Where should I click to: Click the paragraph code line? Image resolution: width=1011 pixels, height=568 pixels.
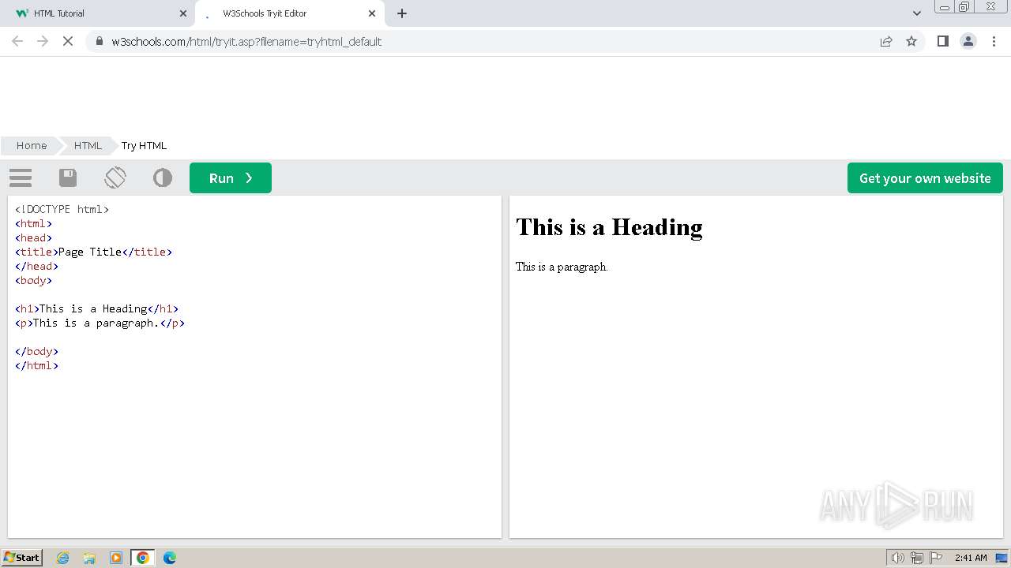tap(100, 323)
